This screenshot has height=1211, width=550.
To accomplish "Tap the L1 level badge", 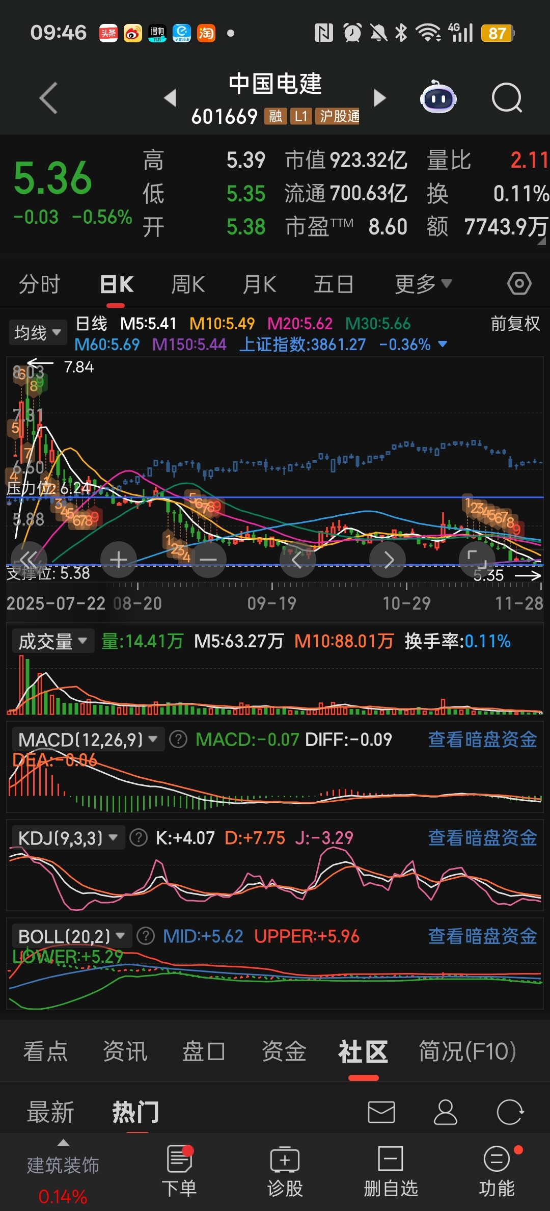I will (x=301, y=116).
